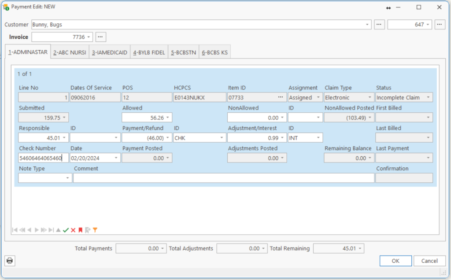This screenshot has width=451, height=280.
Task: Click the print icon at bottom left
Action: point(10,261)
